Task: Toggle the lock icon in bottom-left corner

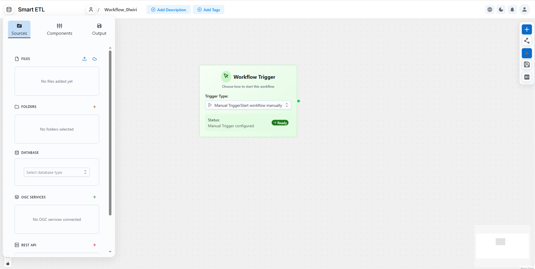Action: [8, 263]
